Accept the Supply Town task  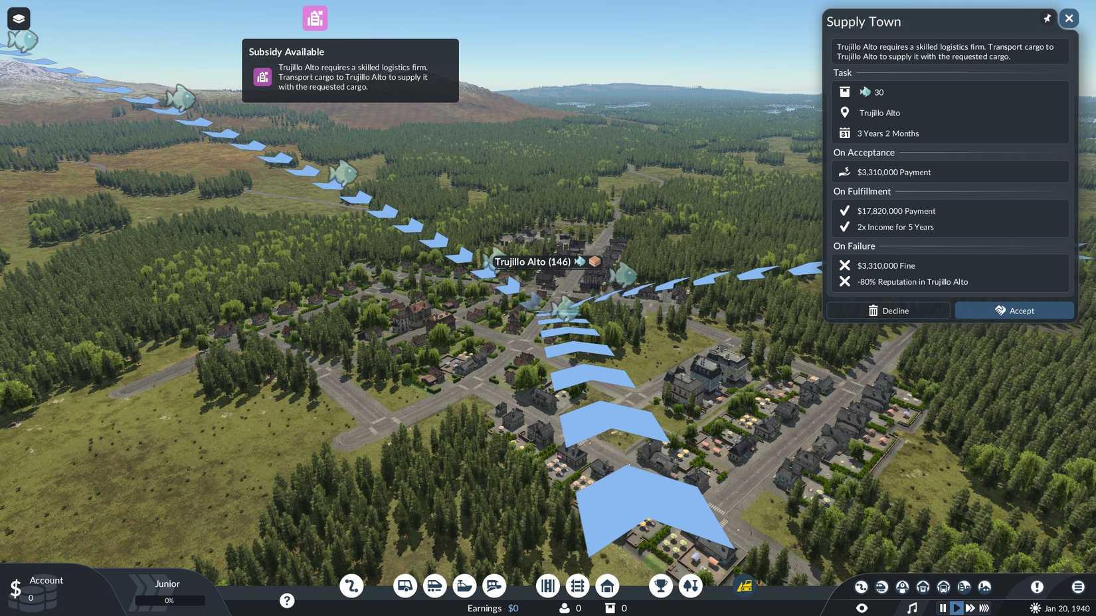[1014, 311]
